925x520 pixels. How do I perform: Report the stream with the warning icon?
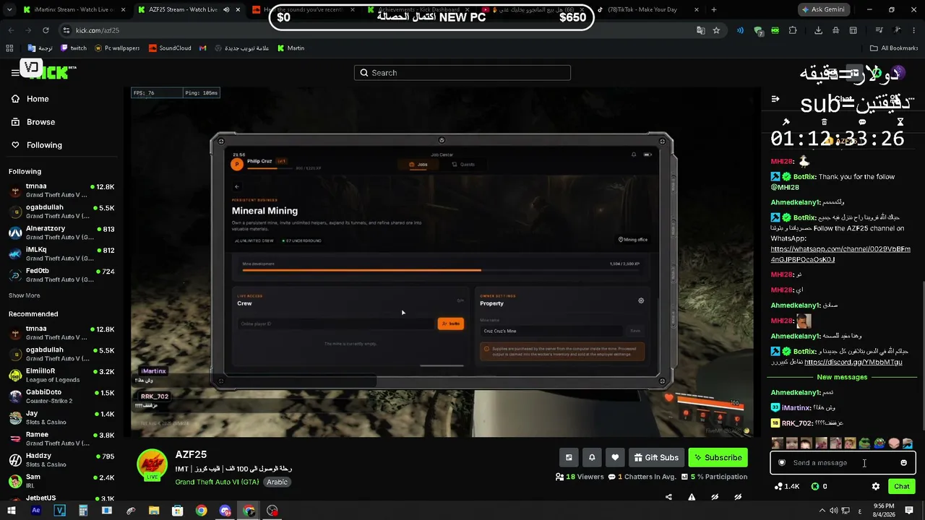[692, 497]
